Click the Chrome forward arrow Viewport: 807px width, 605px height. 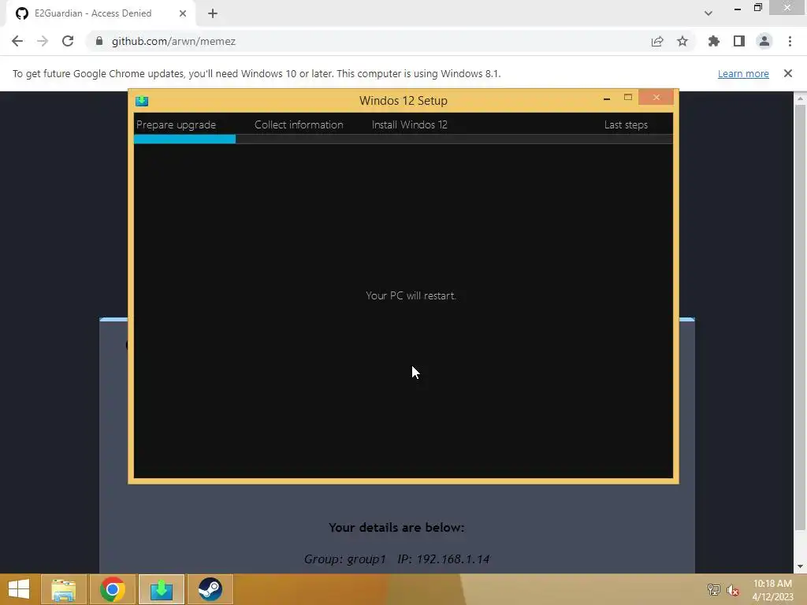(43, 41)
